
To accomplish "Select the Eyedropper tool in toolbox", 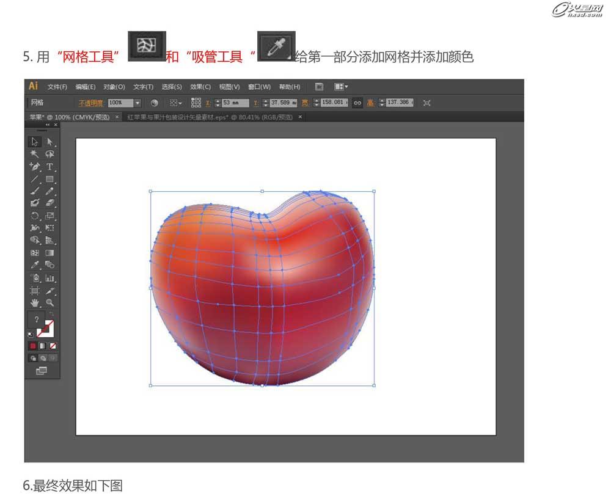I will pyautogui.click(x=35, y=264).
